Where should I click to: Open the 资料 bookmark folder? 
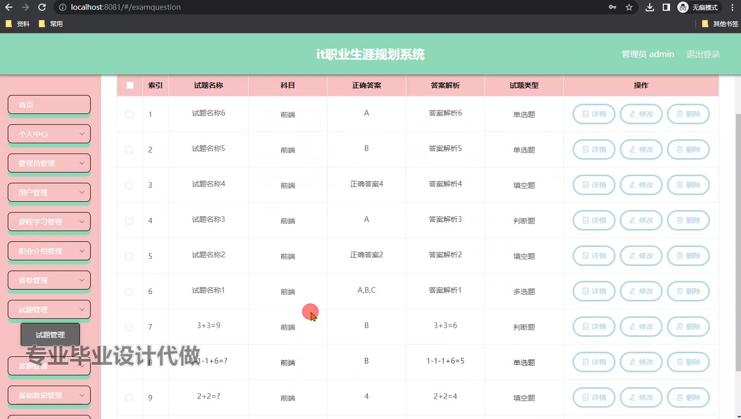pos(18,24)
